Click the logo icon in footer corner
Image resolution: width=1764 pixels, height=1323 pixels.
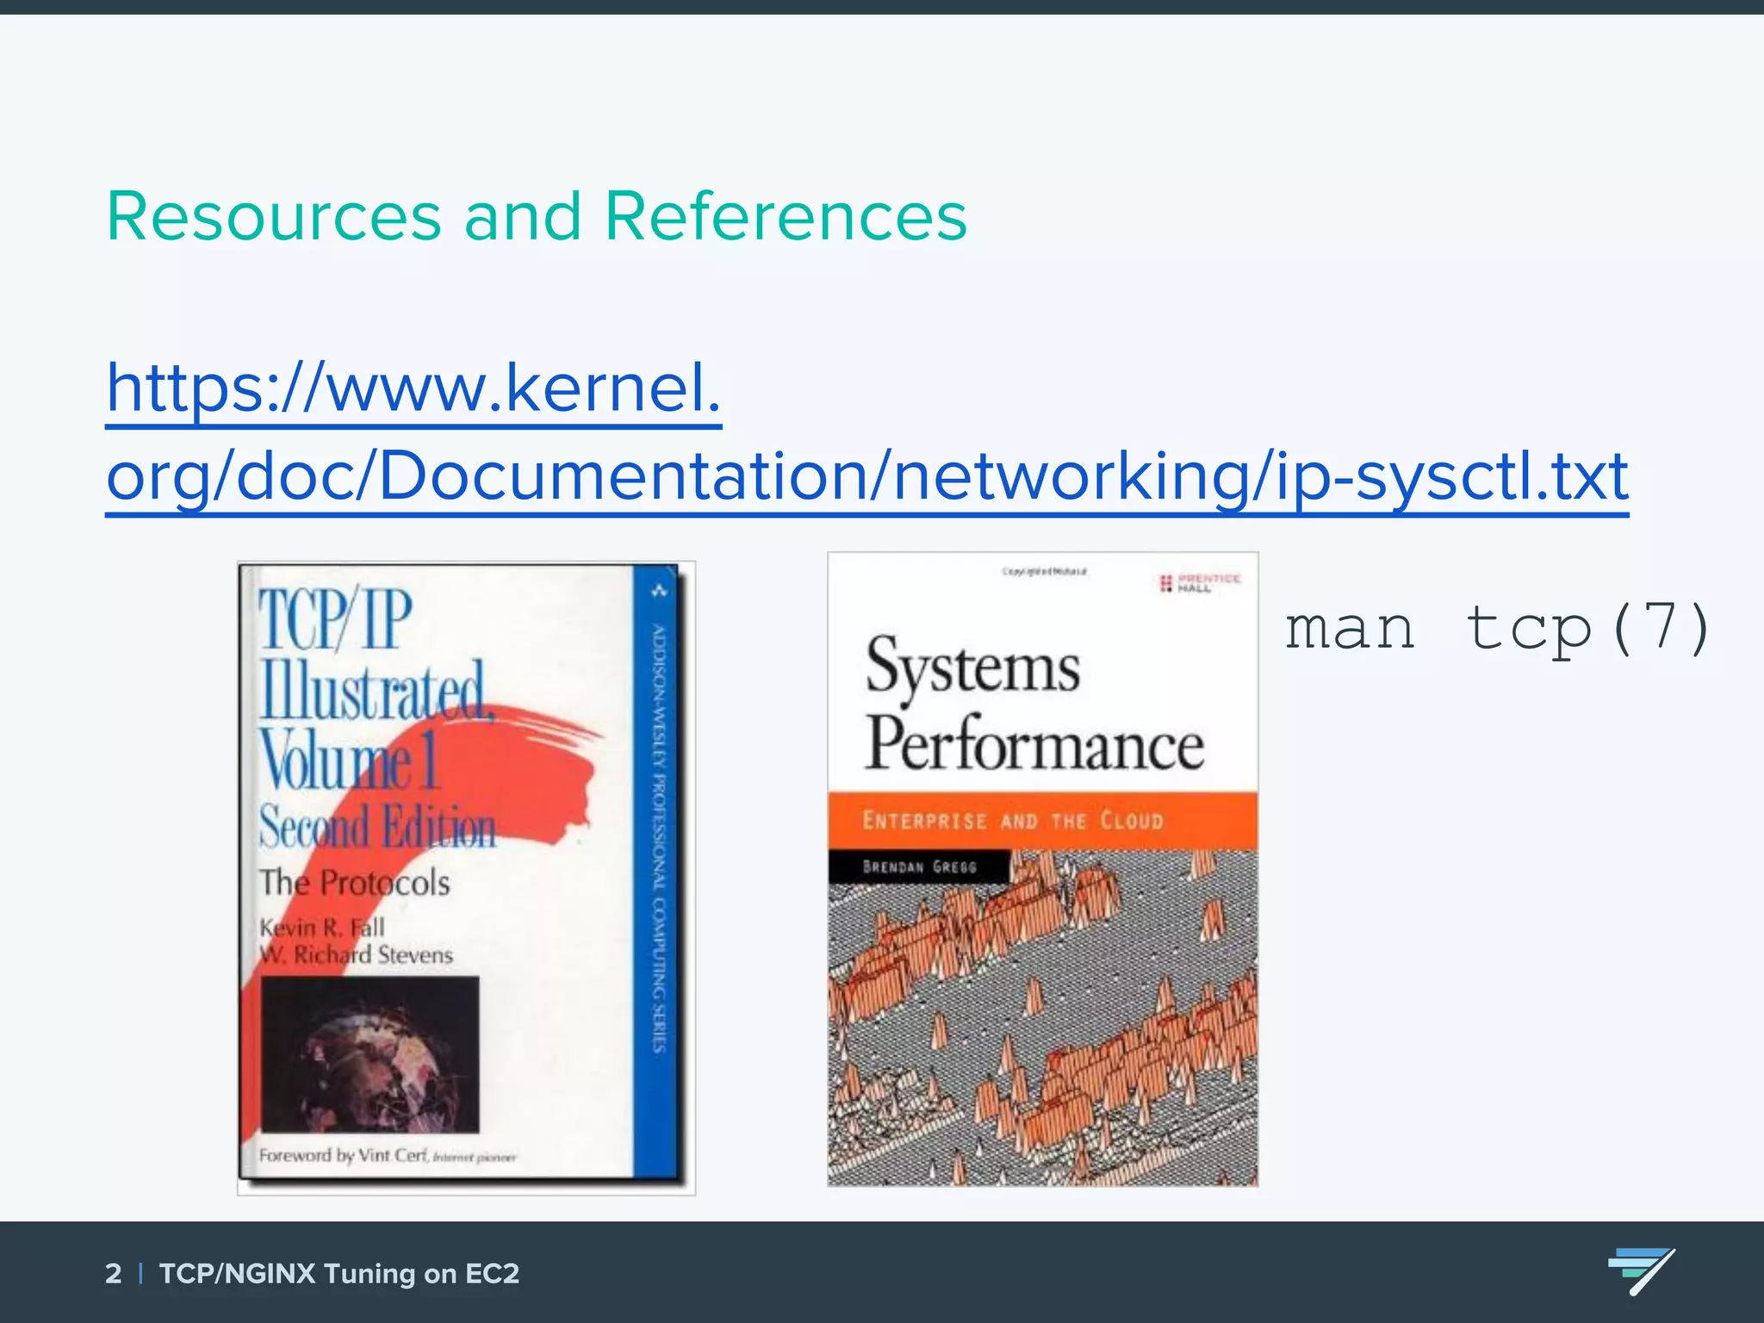pyautogui.click(x=1641, y=1271)
